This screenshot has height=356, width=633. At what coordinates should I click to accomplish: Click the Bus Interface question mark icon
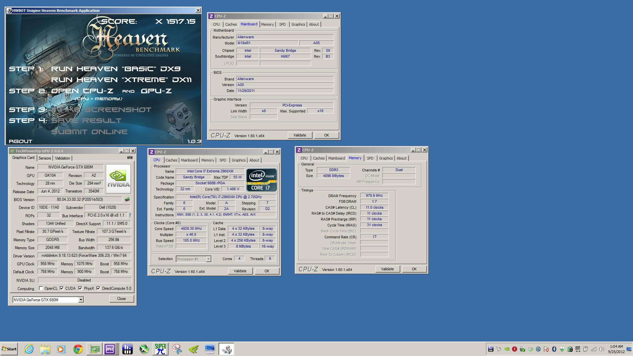130,215
